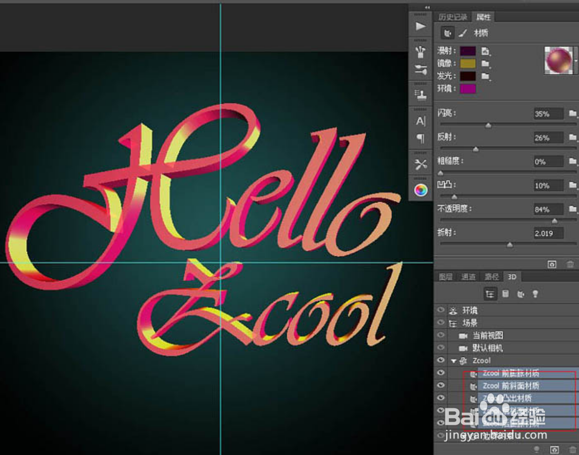Image resolution: width=579 pixels, height=455 pixels.
Task: Select the Zcool 前斜面材质 row
Action: (514, 386)
